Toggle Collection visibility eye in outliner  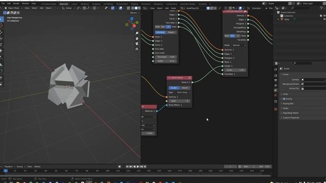324,16
